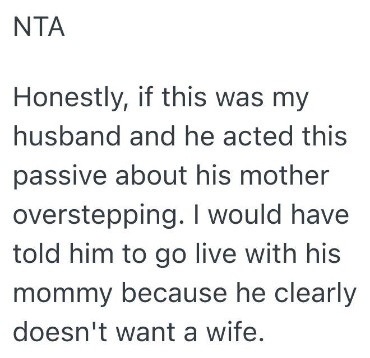
Task: Click the 'NTA' verdict text
Action: tap(39, 27)
